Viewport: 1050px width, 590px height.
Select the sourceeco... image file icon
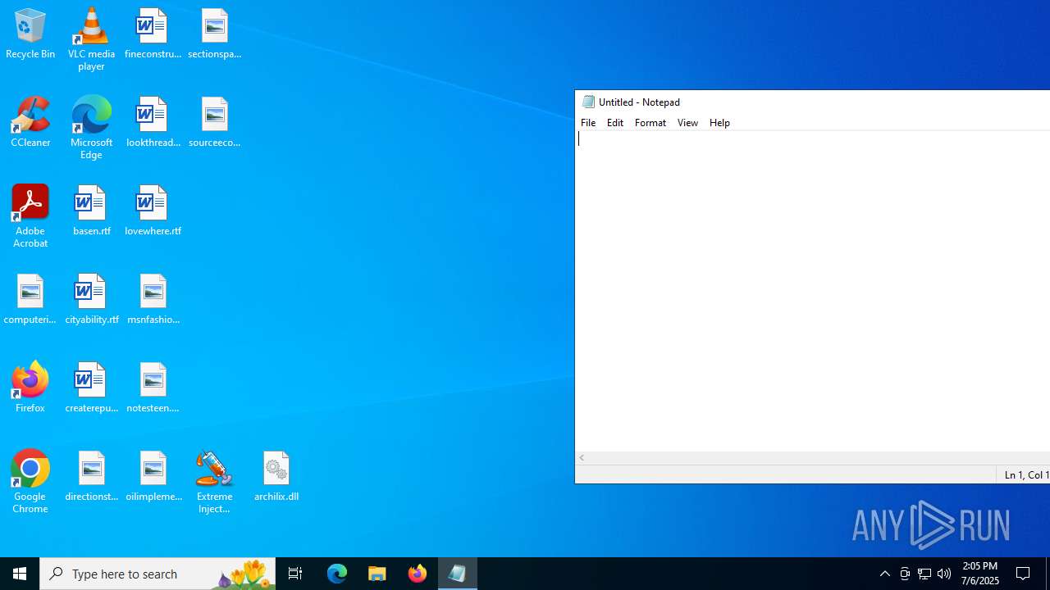pyautogui.click(x=214, y=123)
